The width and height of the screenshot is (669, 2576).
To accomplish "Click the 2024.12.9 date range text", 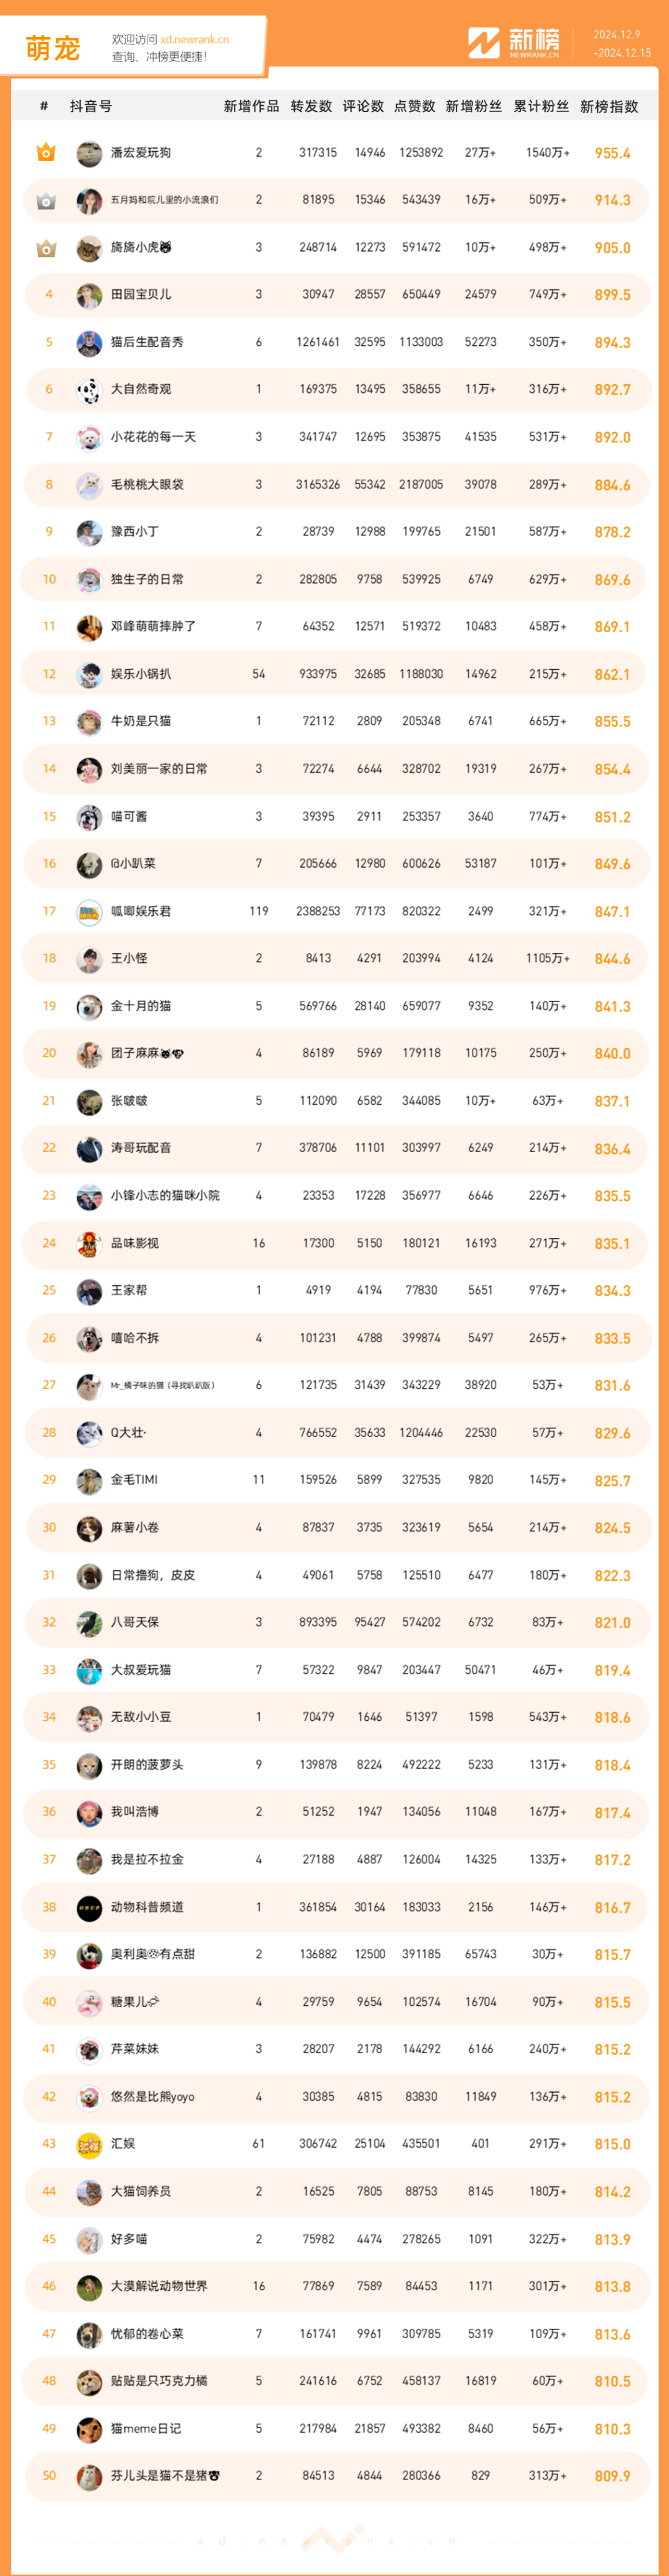I will tap(617, 35).
